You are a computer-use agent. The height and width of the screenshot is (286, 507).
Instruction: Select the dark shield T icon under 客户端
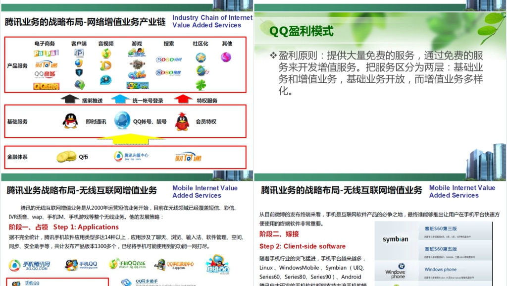point(79,73)
